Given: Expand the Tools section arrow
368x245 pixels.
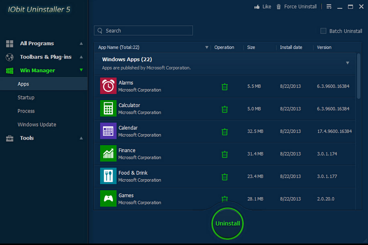Looking at the screenshot, I should (81, 138).
